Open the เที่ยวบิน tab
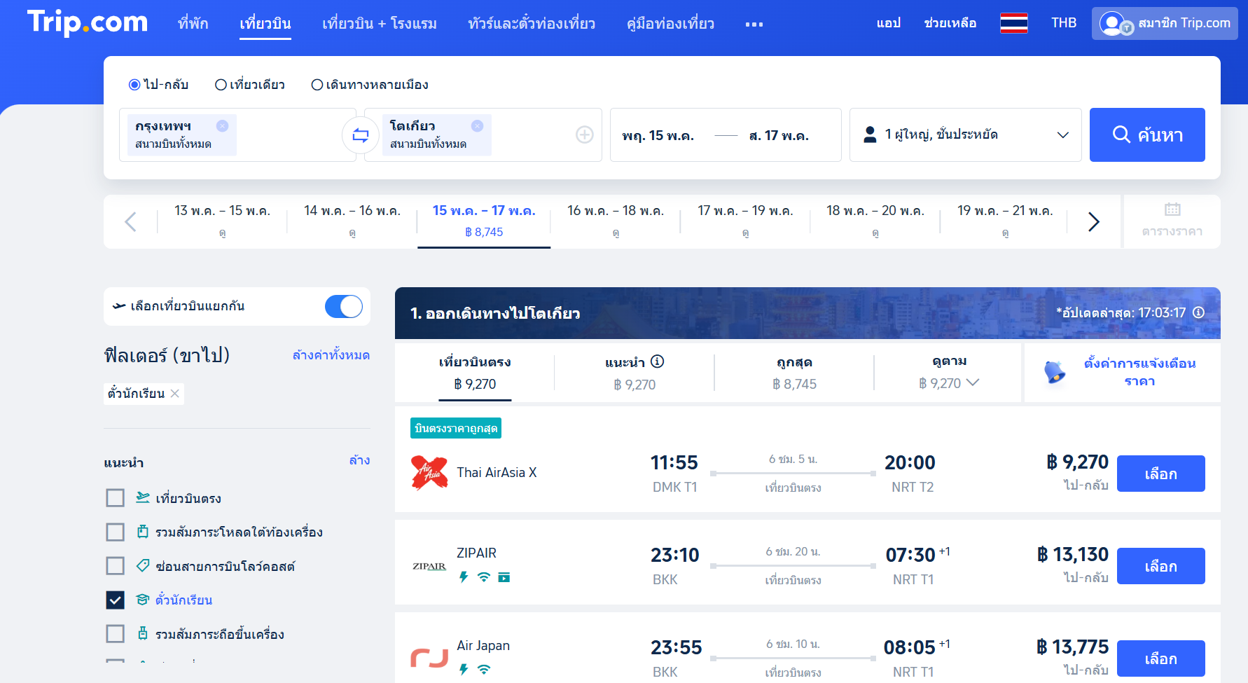 (265, 24)
